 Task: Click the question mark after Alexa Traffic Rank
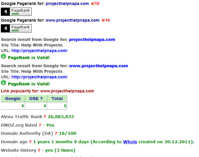(45, 117)
